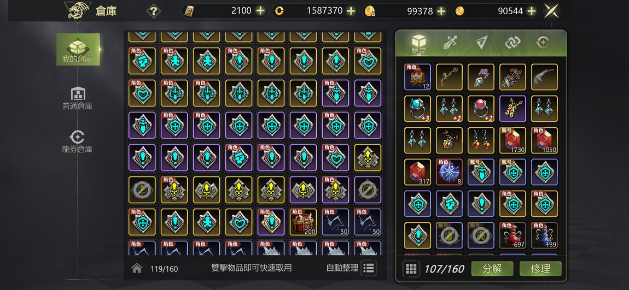This screenshot has height=290, width=629.
Task: Open the chain link inventory tab
Action: 512,43
